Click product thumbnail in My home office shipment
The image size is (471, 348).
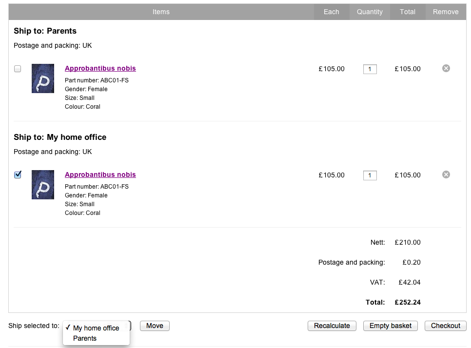pyautogui.click(x=43, y=185)
